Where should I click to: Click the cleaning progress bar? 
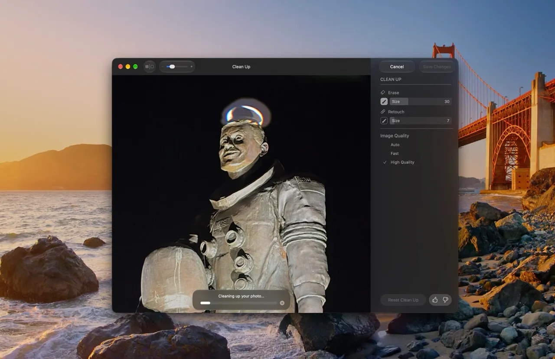tap(238, 303)
